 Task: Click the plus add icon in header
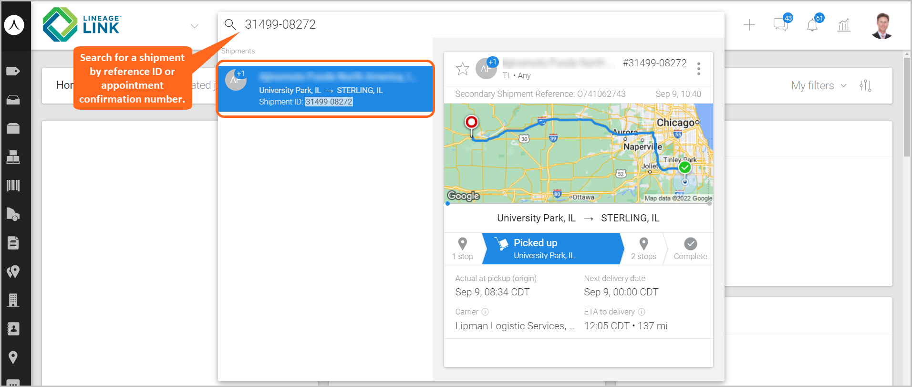[x=749, y=25]
